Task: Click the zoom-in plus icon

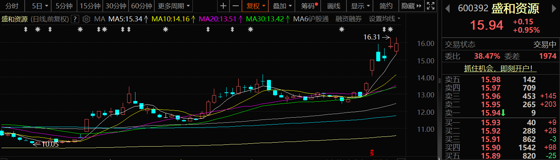Action: pos(223,6)
